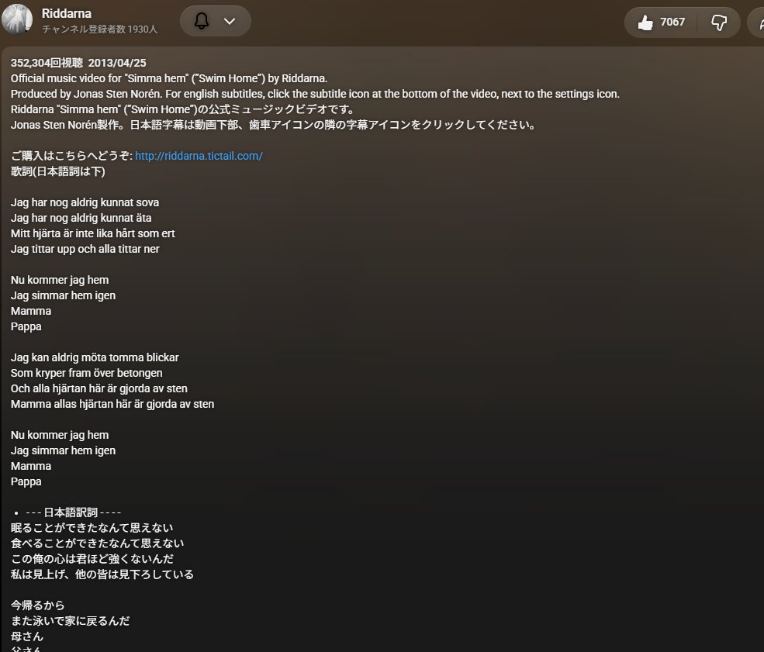764x652 pixels.
Task: Click the line '今帰るから'
Action: (x=37, y=605)
